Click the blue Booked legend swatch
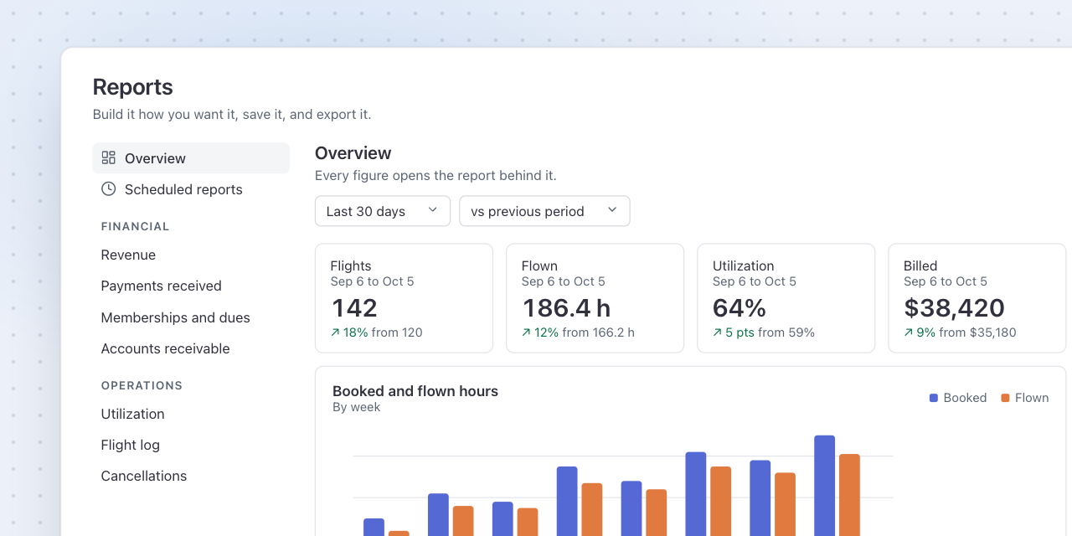Viewport: 1072px width, 536px height. pos(934,398)
